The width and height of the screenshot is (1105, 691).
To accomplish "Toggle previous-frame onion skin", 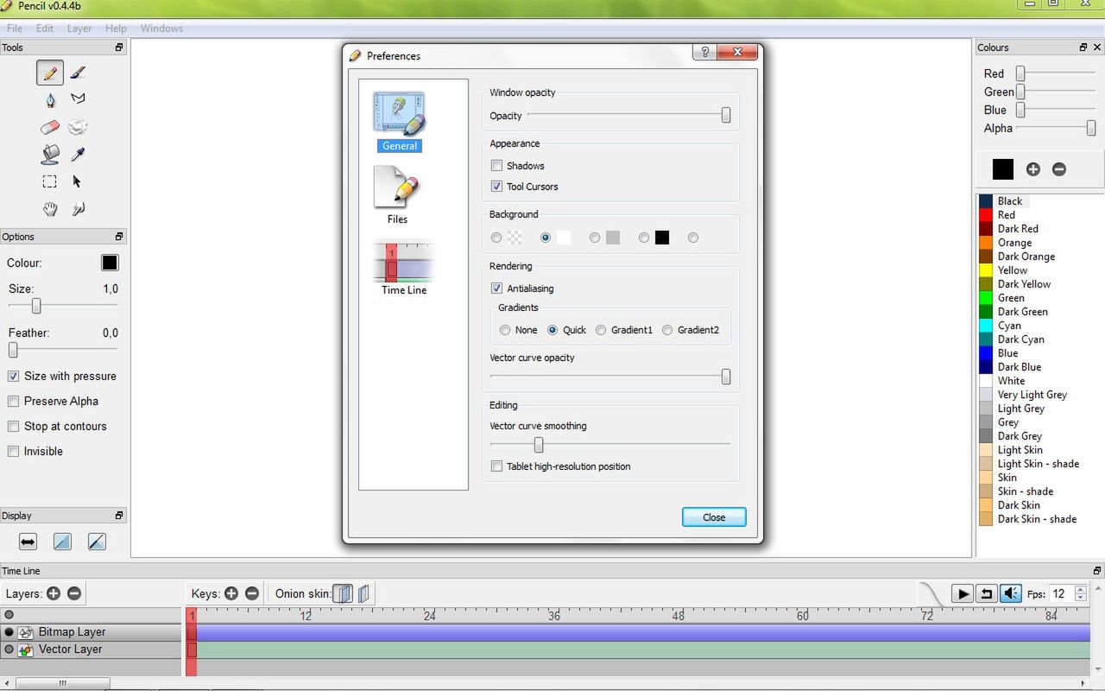I will (344, 593).
